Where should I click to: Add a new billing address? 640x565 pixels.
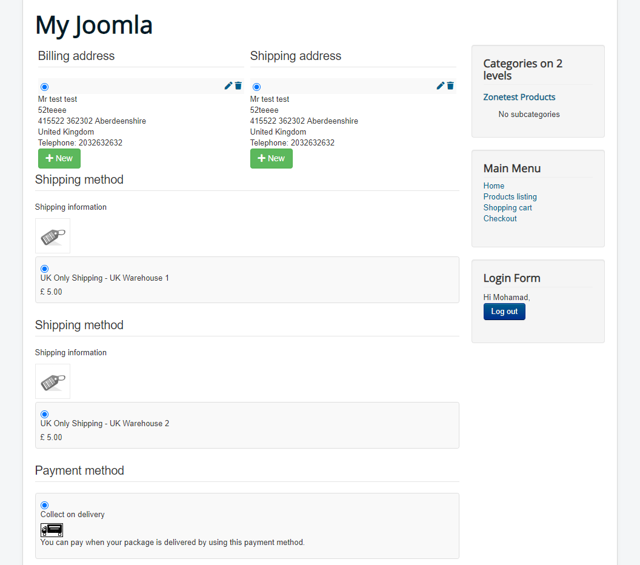(x=59, y=158)
